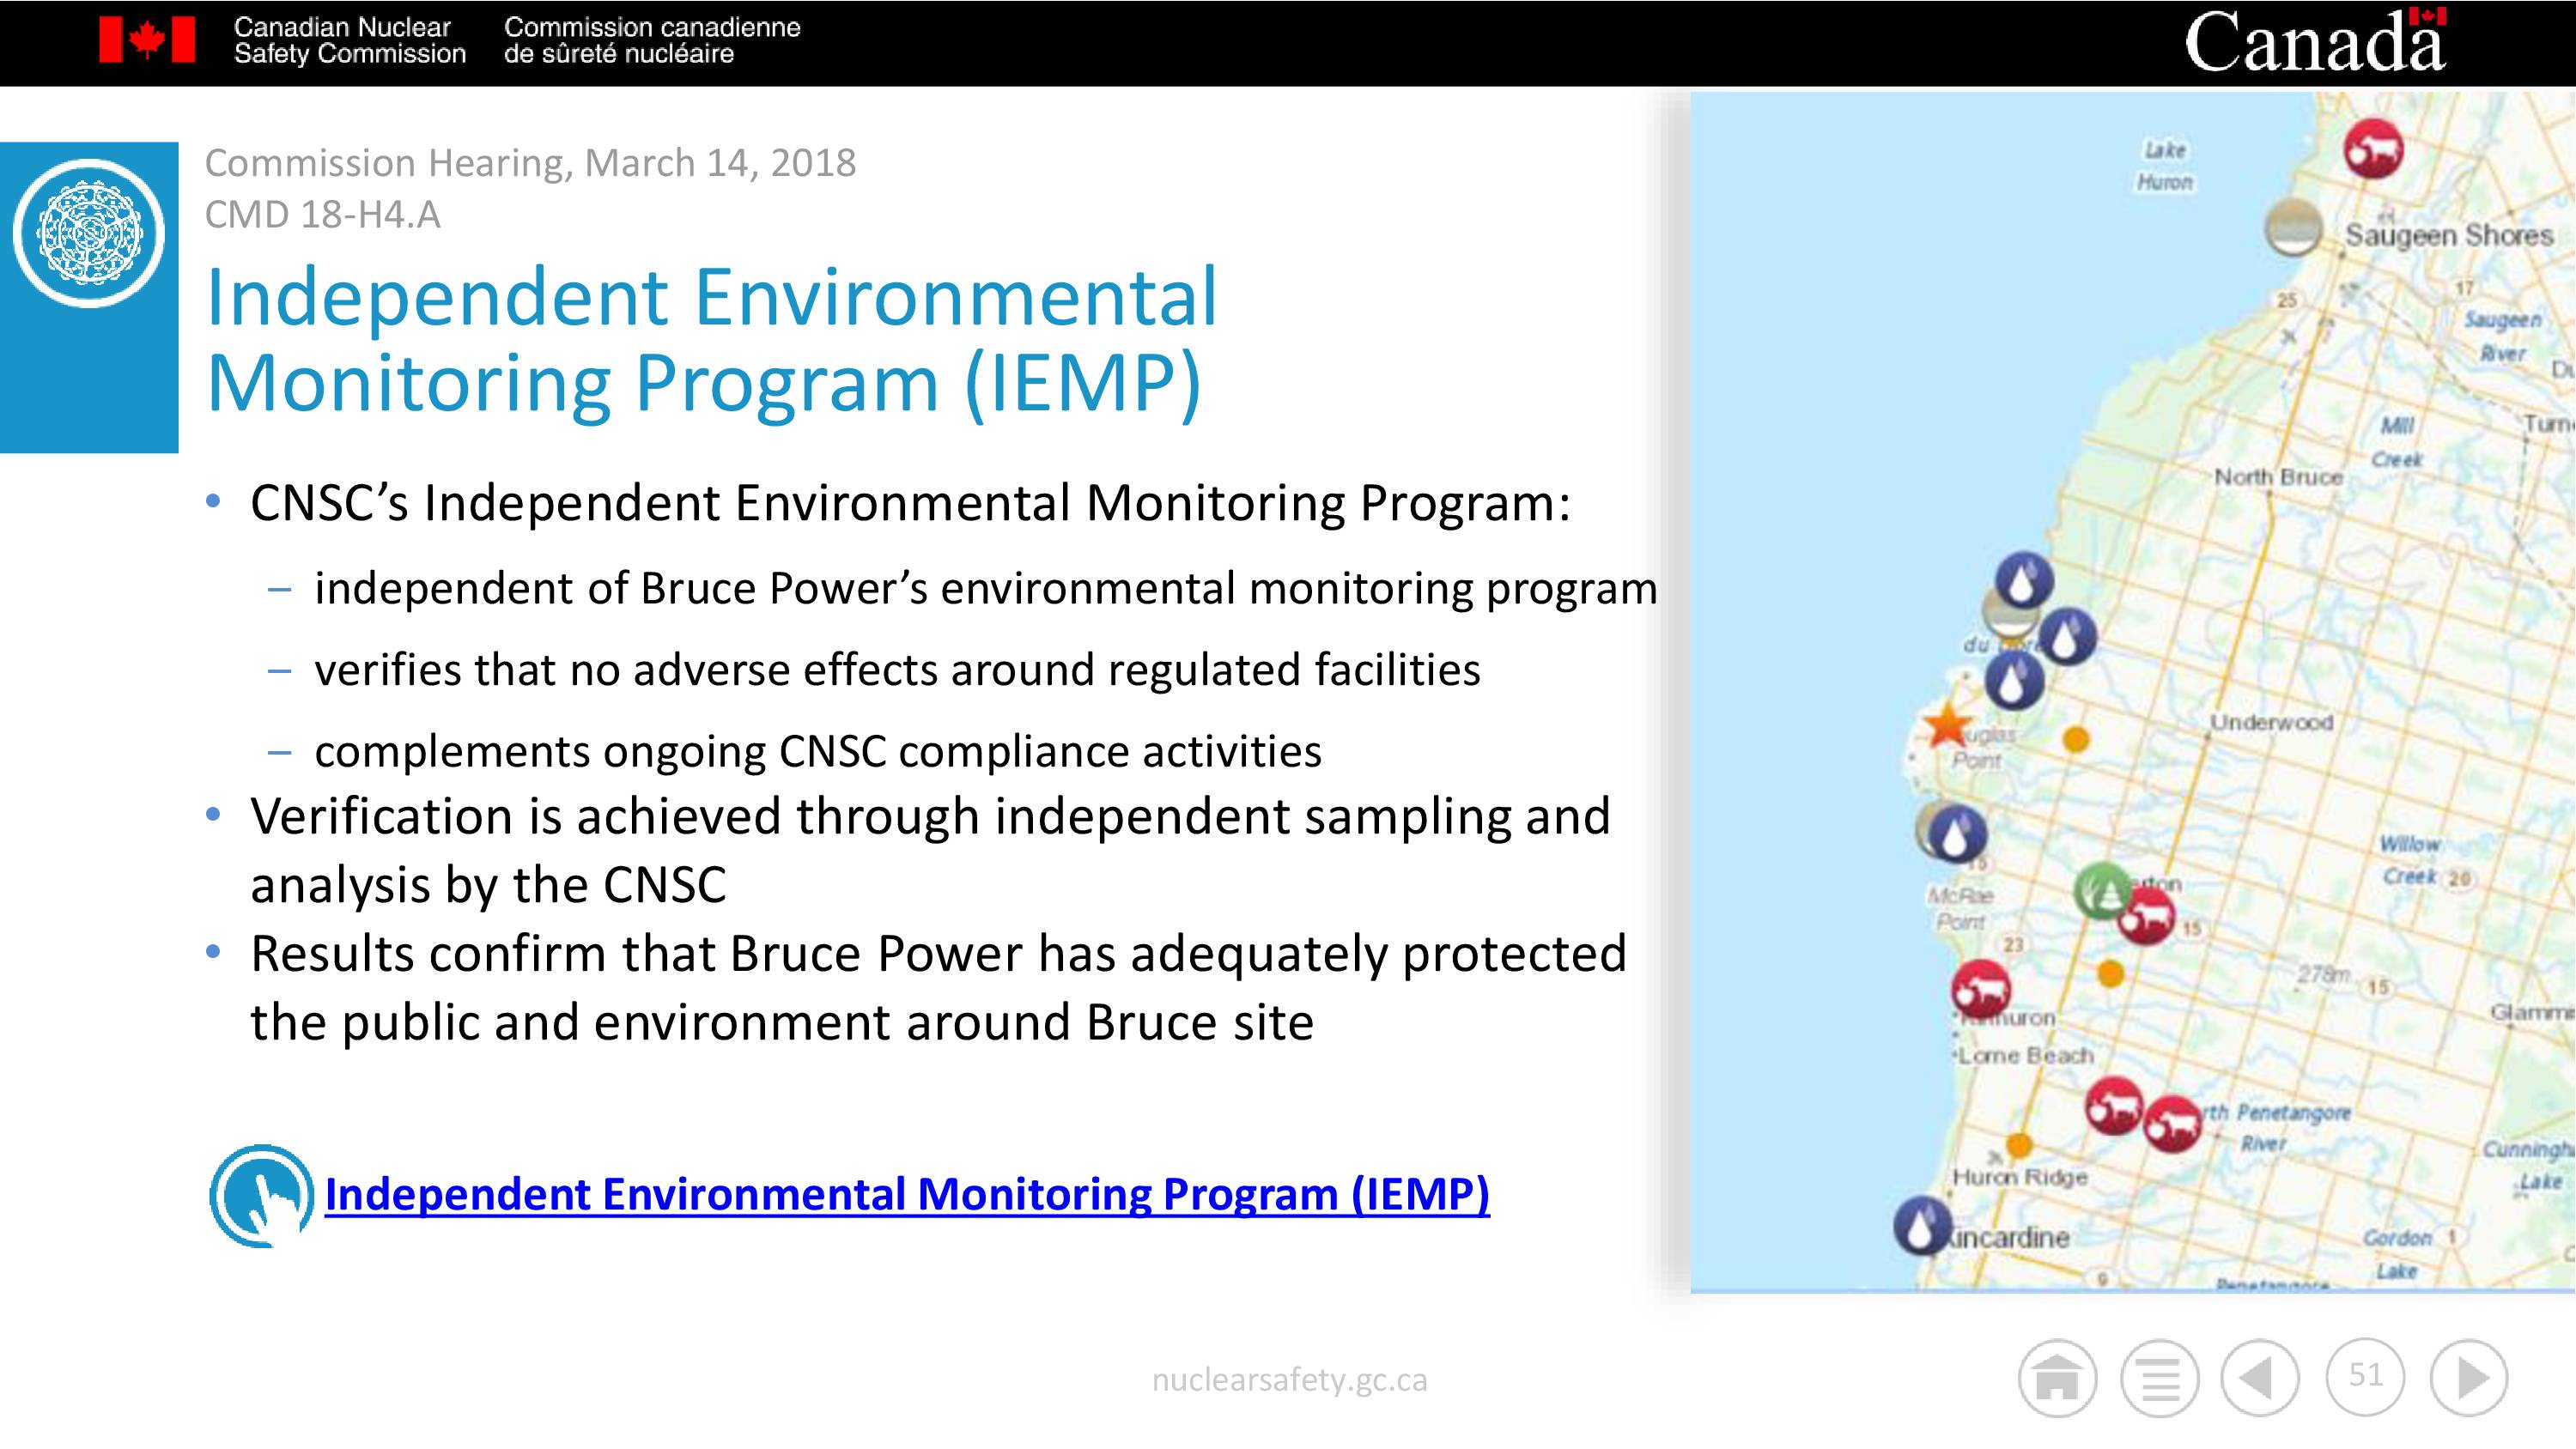The height and width of the screenshot is (1449, 2576).
Task: Click the orange dot marker west of Underwood
Action: click(2076, 739)
